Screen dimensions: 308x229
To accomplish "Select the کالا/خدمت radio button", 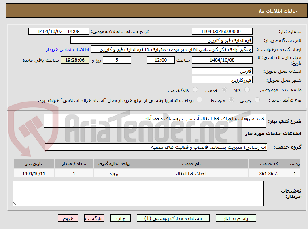I will (195, 90).
